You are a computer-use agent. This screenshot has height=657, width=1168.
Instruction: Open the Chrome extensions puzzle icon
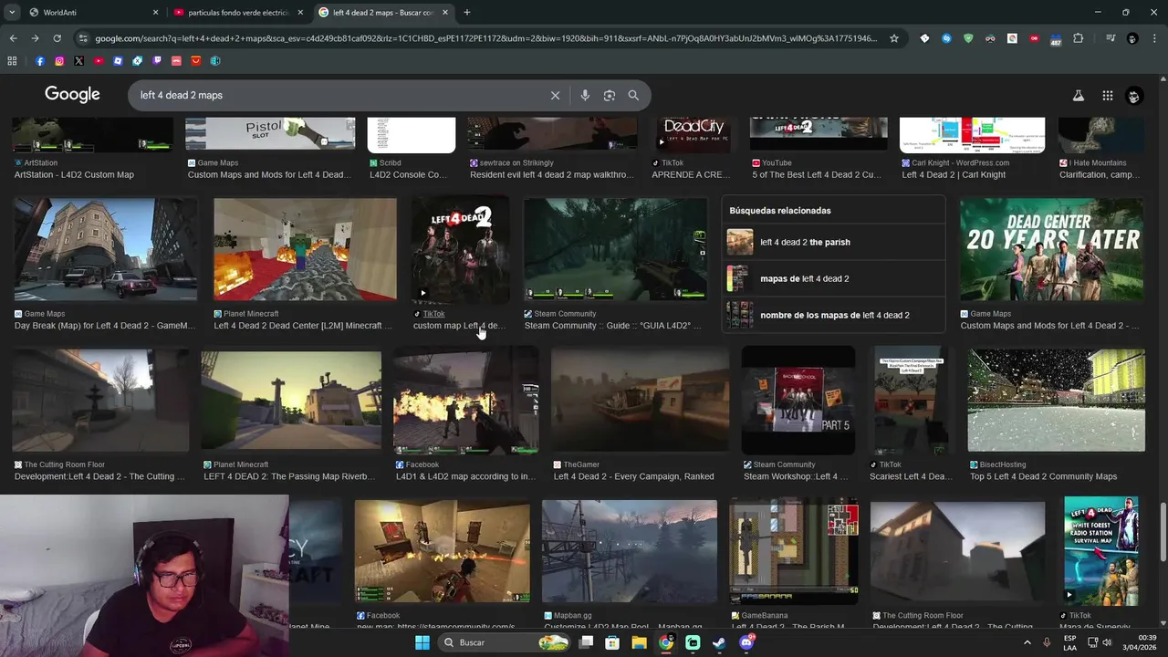click(x=1078, y=38)
